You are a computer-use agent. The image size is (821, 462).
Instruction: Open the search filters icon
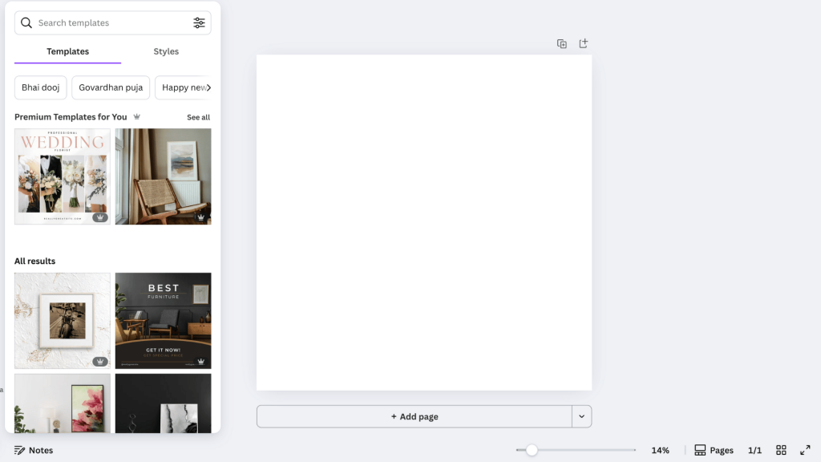point(199,22)
